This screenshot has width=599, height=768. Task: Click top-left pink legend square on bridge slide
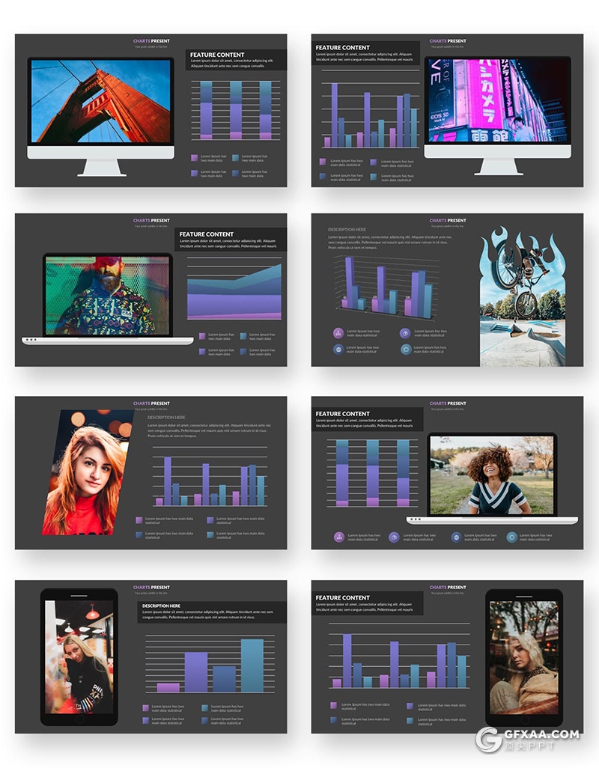tap(194, 158)
